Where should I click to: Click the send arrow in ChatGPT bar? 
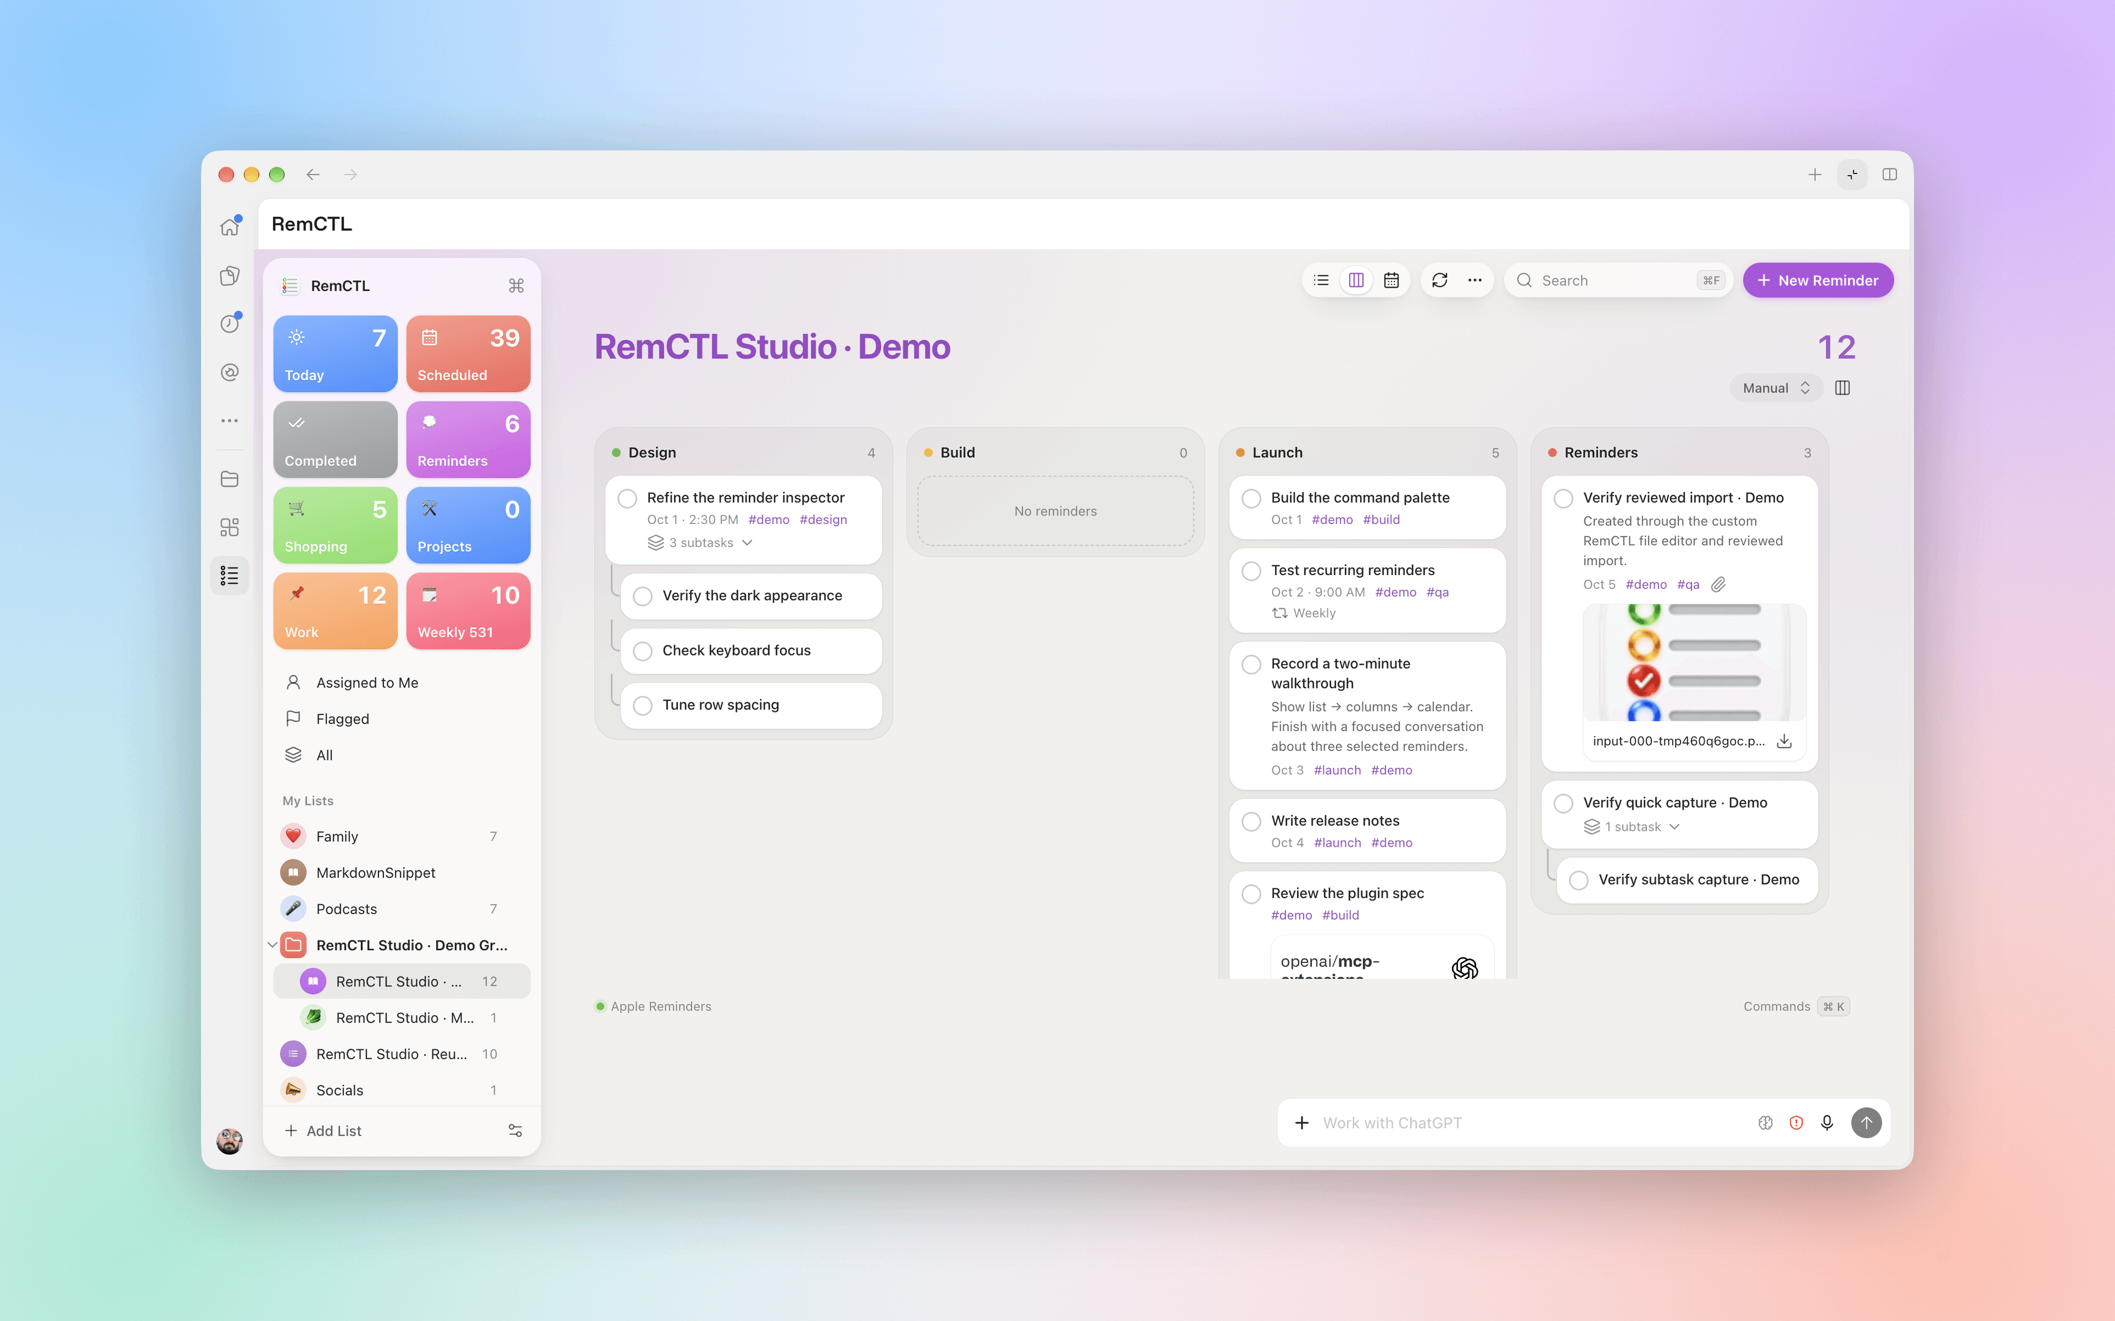point(1866,1123)
